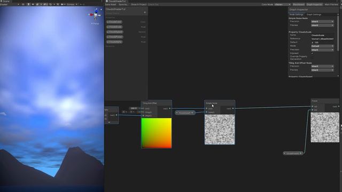
Task: Click Simple Noise Out port
Action: (x=233, y=108)
